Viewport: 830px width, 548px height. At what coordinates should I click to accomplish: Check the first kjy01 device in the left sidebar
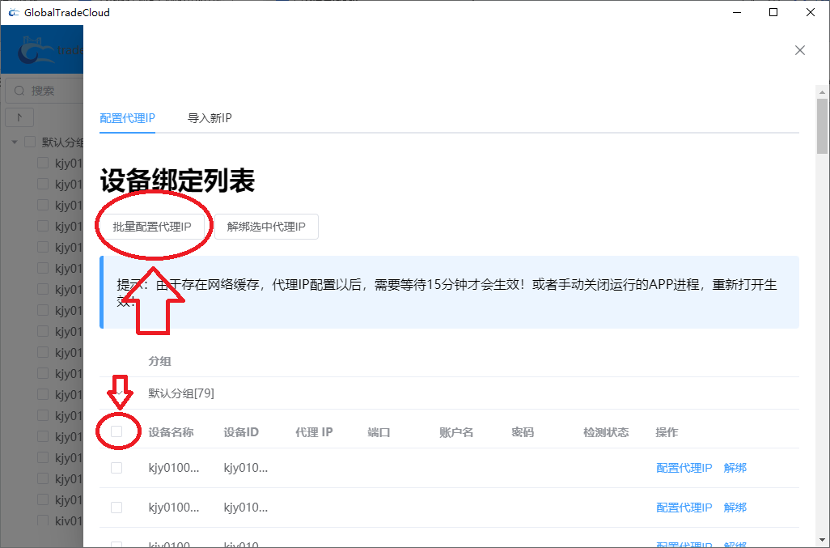click(x=42, y=162)
